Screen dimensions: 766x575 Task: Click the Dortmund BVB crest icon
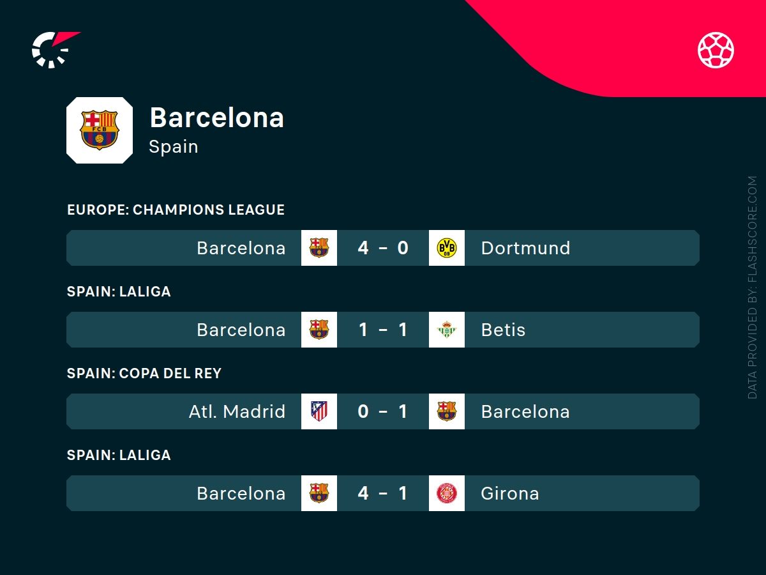tap(447, 248)
